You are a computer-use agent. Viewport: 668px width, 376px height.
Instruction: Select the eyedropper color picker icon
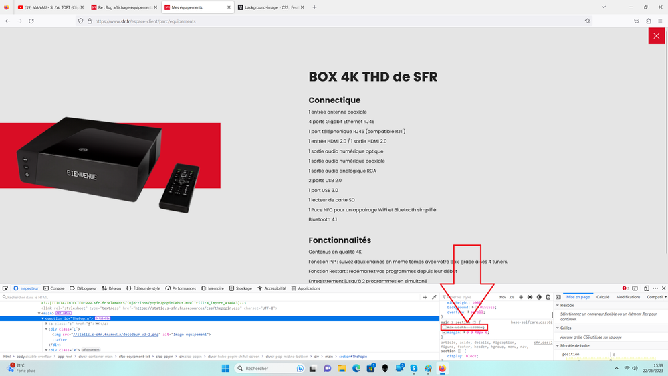tap(434, 297)
